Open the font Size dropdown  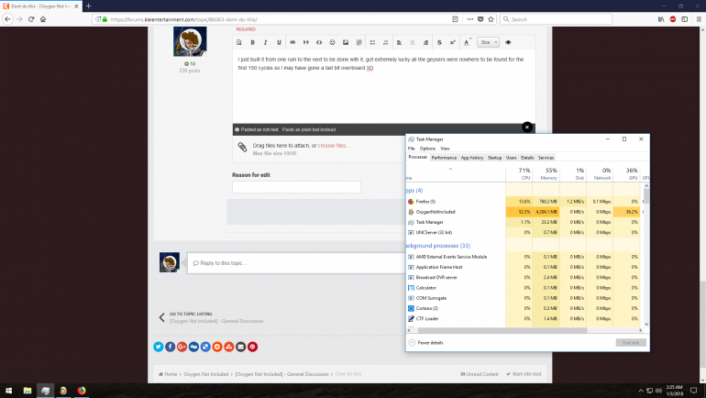pyautogui.click(x=488, y=42)
